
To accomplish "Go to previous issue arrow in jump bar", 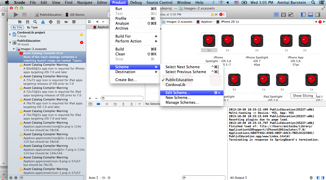I will (316, 22).
